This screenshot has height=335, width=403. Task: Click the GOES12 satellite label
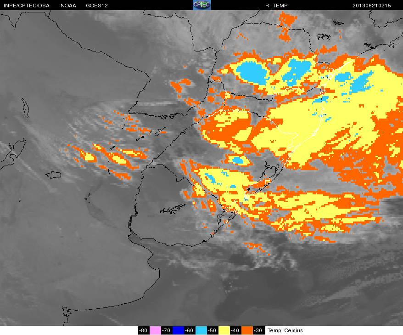(97, 6)
